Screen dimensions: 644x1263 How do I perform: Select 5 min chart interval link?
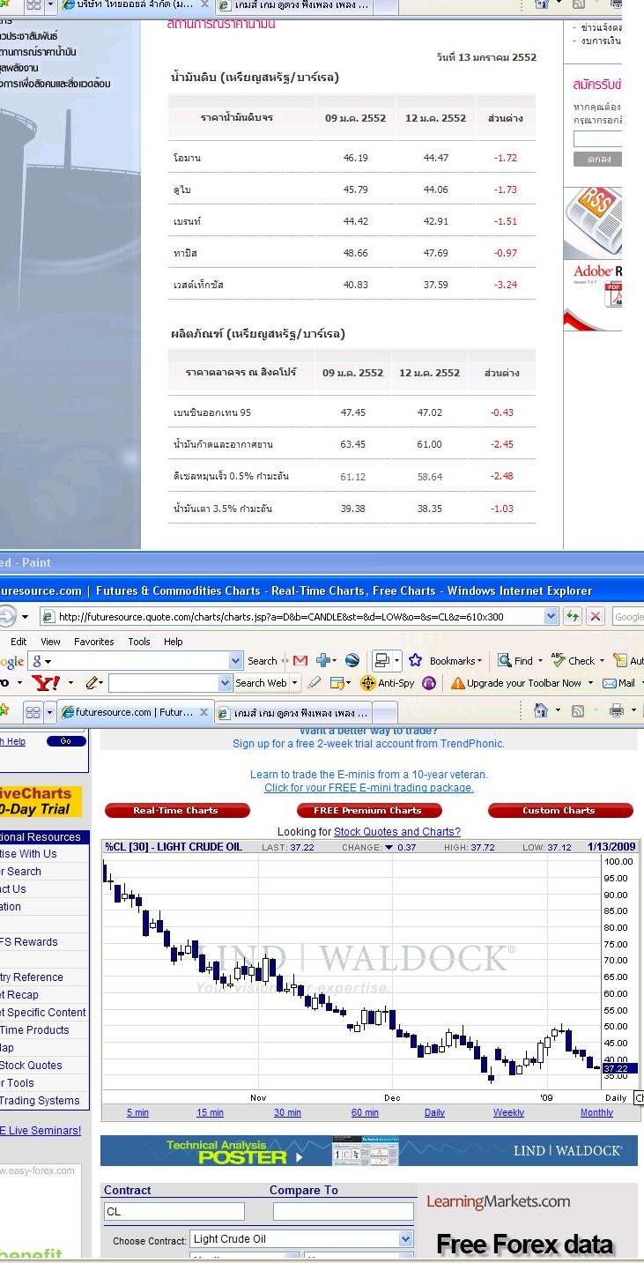click(137, 1112)
